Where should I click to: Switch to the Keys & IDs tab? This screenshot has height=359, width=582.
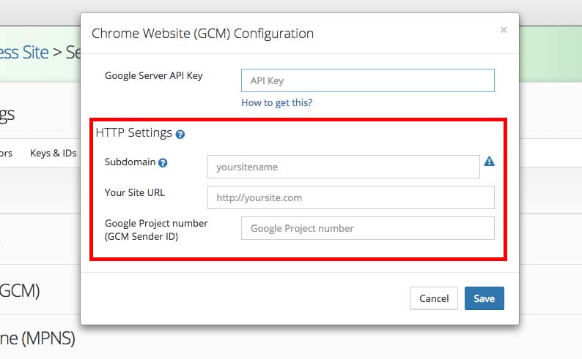(53, 154)
